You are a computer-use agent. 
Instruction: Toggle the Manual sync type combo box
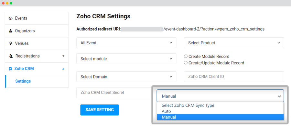(x=220, y=96)
